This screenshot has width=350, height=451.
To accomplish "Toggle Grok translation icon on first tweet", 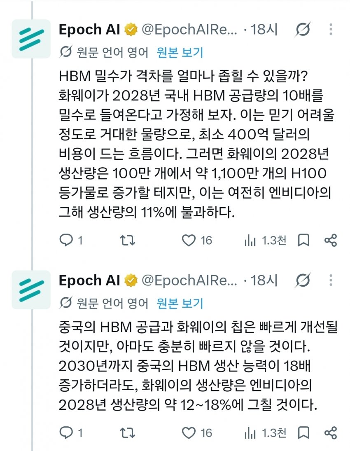I will (x=303, y=29).
